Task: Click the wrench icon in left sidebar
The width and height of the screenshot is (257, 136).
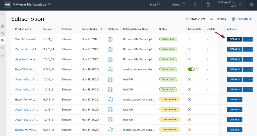Action: coord(3,33)
